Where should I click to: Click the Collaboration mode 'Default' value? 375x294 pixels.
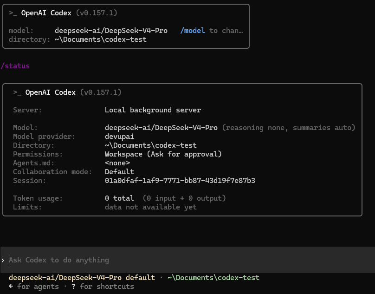tap(119, 172)
